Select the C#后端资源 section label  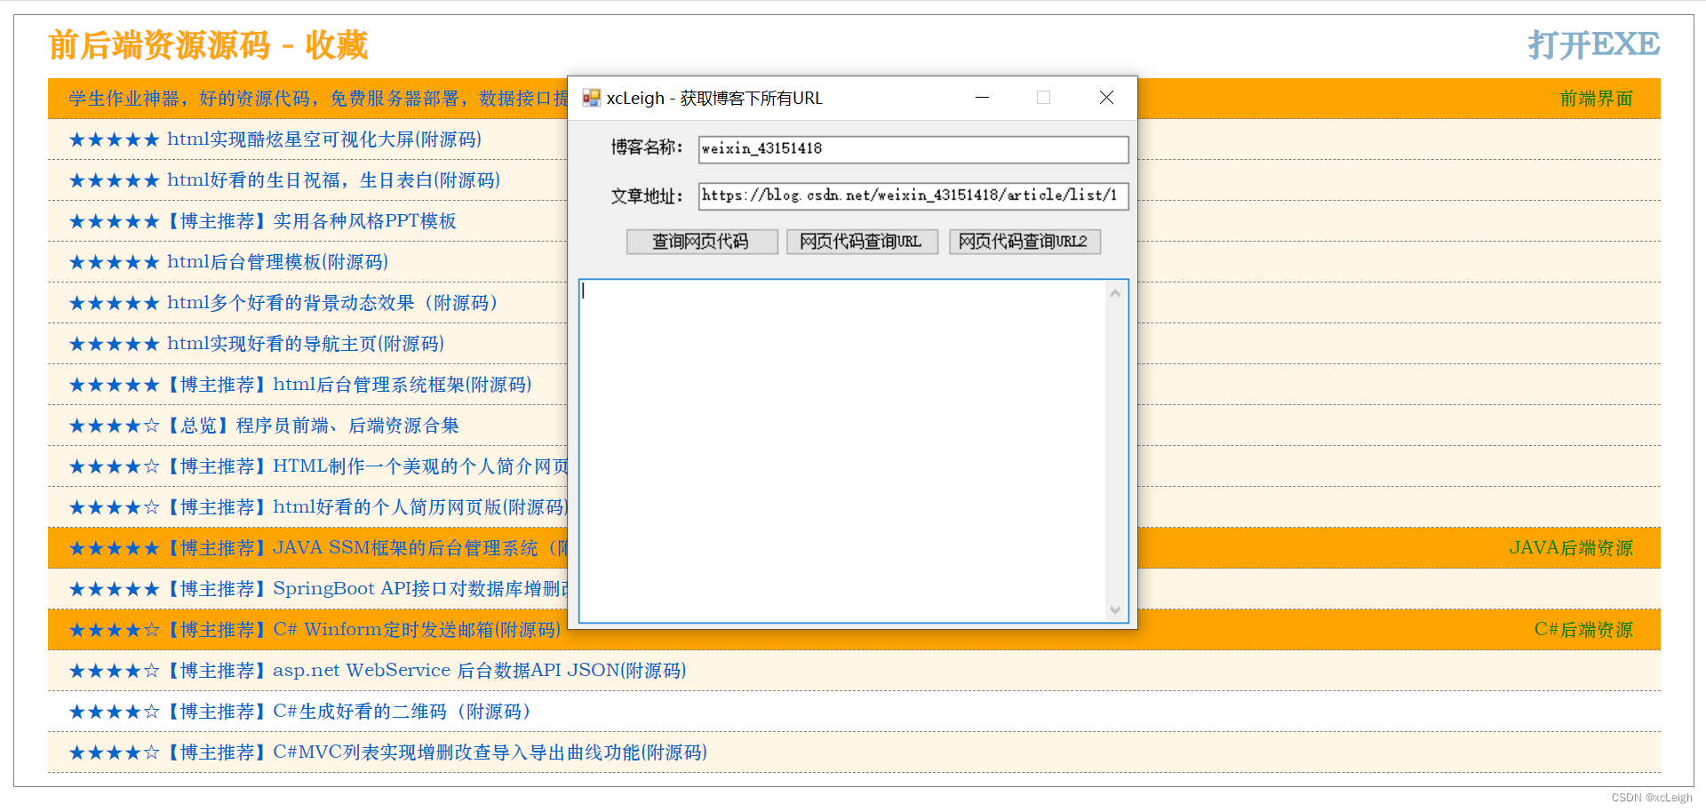click(x=1583, y=630)
